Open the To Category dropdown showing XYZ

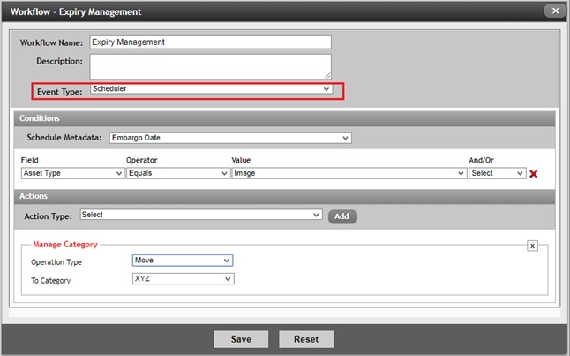[x=184, y=279]
